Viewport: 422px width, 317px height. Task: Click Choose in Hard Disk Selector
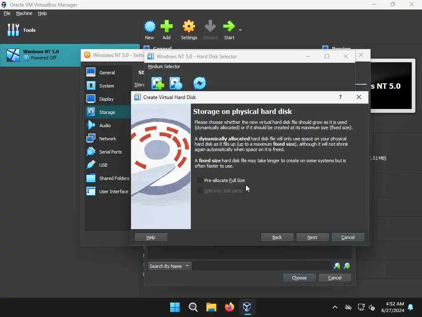pyautogui.click(x=299, y=278)
